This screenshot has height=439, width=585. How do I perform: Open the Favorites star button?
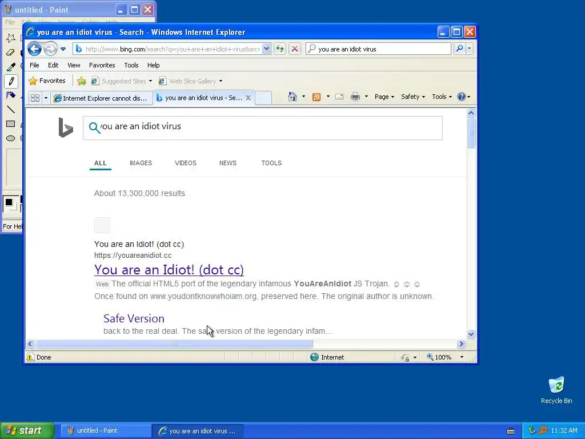click(47, 81)
